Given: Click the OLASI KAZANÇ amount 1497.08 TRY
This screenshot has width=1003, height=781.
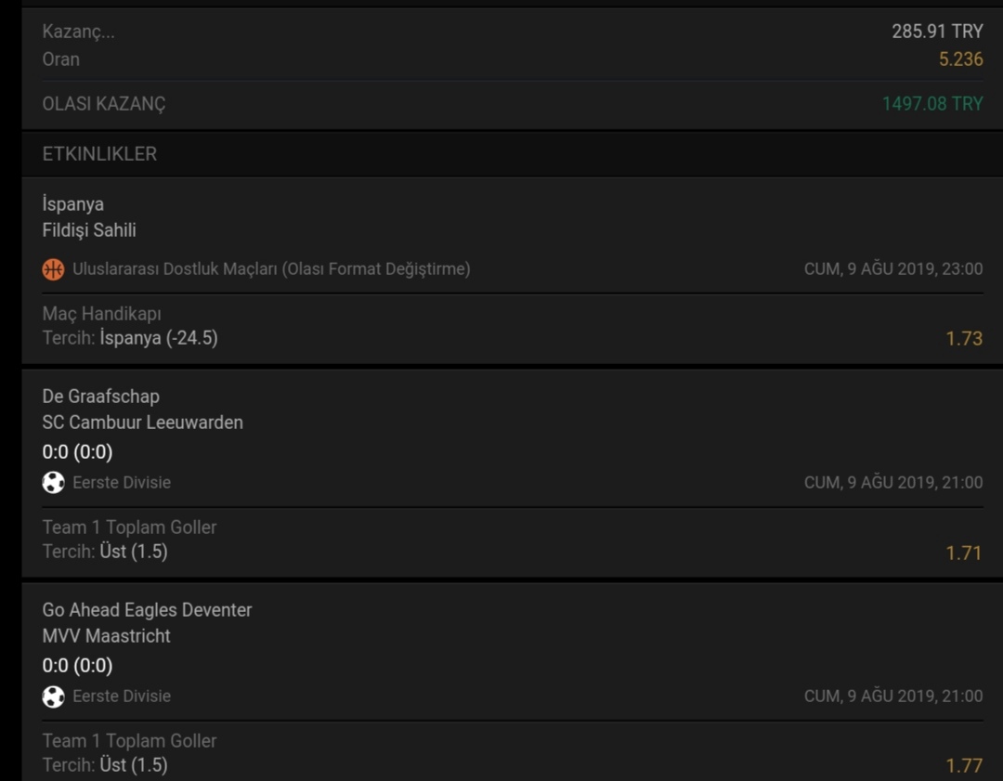Looking at the screenshot, I should [931, 104].
